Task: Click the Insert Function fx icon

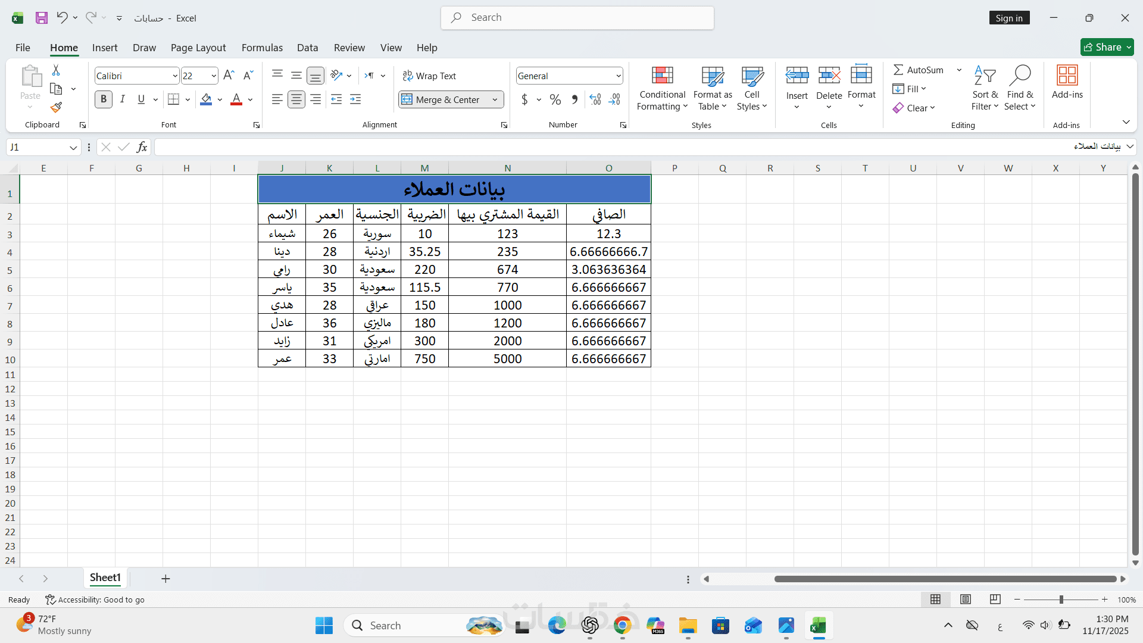Action: (142, 147)
